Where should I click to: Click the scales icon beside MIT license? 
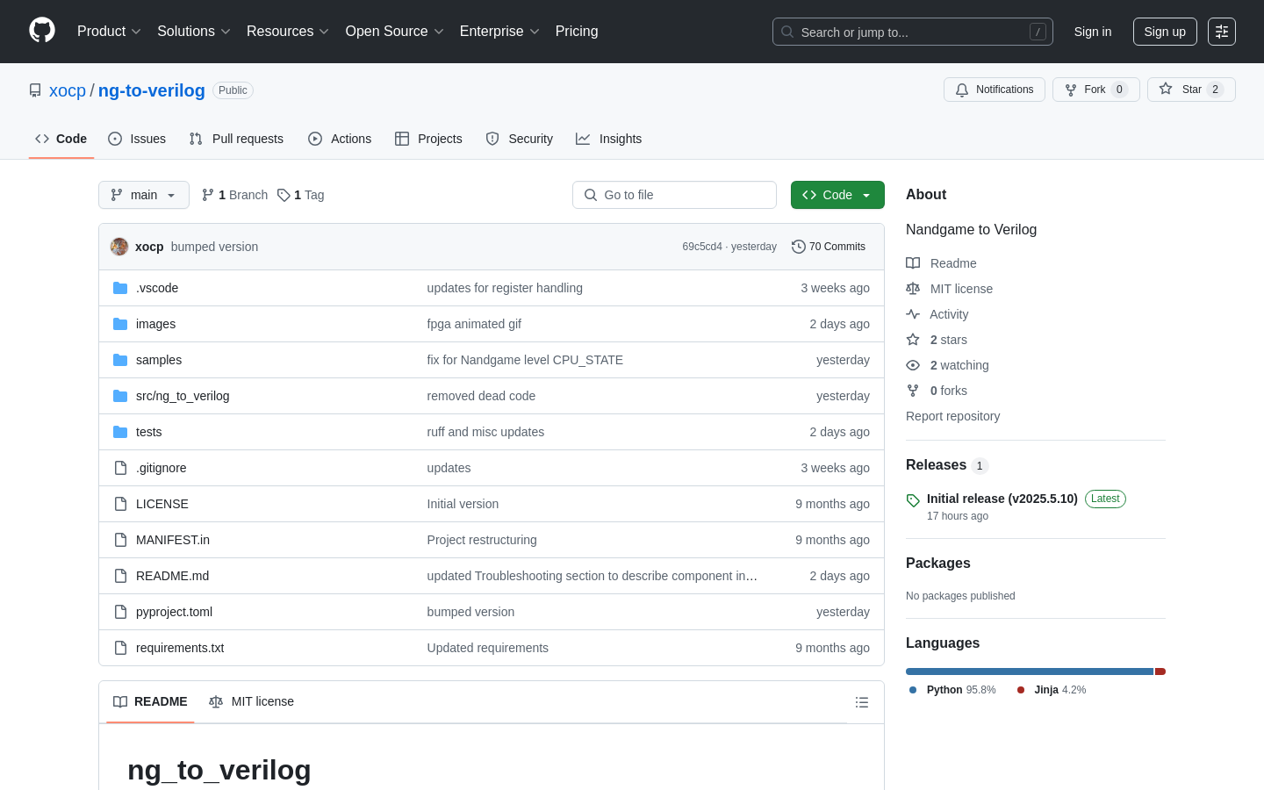(913, 289)
